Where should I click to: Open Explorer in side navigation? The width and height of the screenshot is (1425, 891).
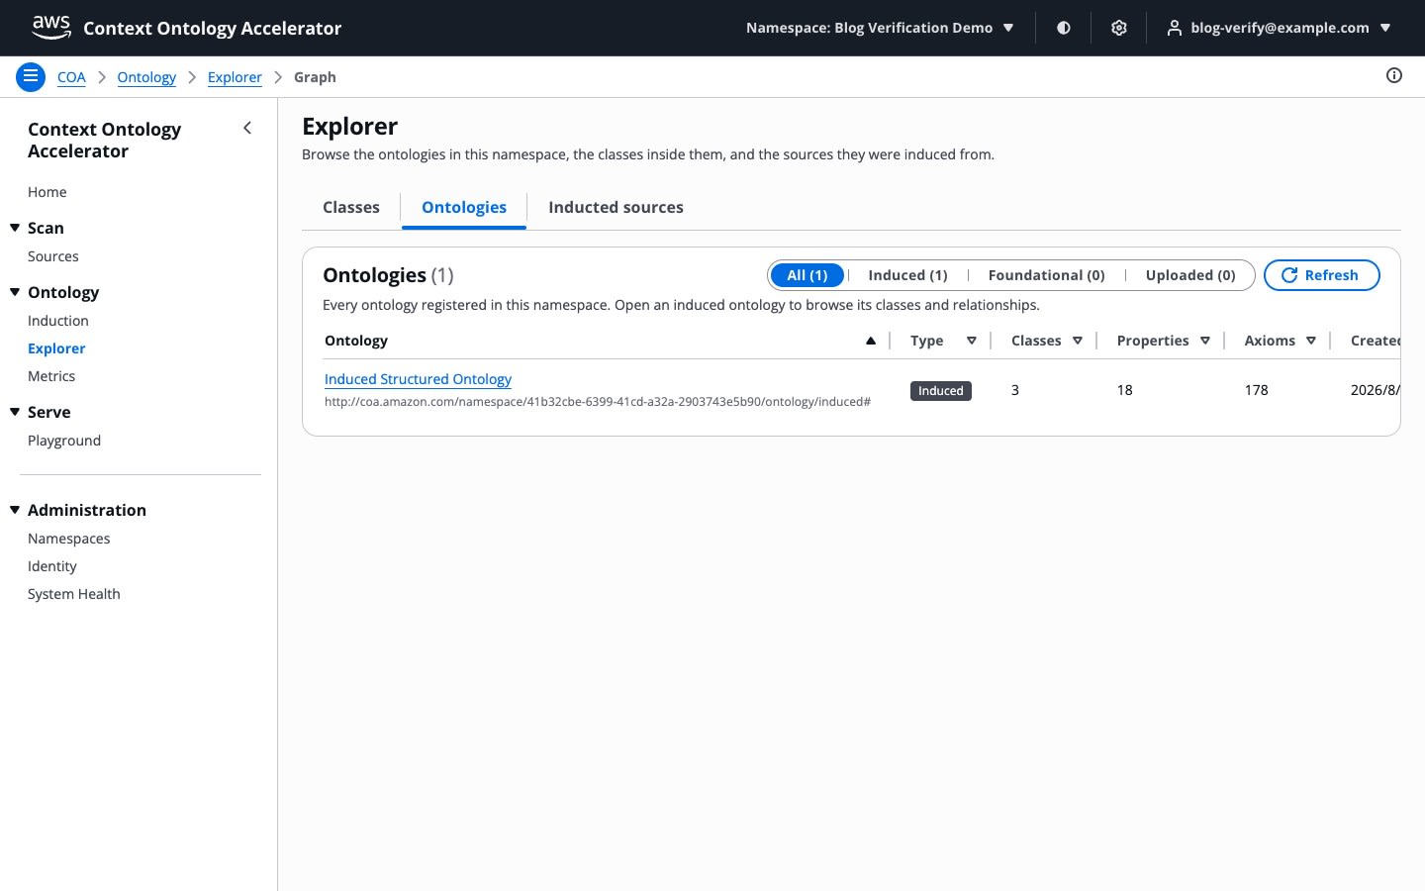[x=56, y=348]
